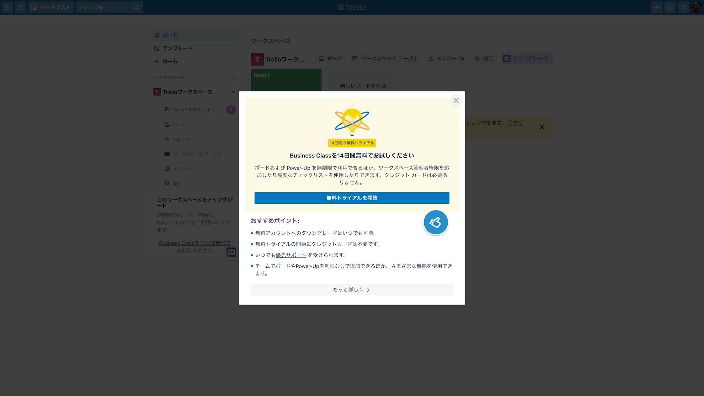Click the heart icon beside ハイライト
Viewport: 704px width, 396px height.
coord(167,139)
